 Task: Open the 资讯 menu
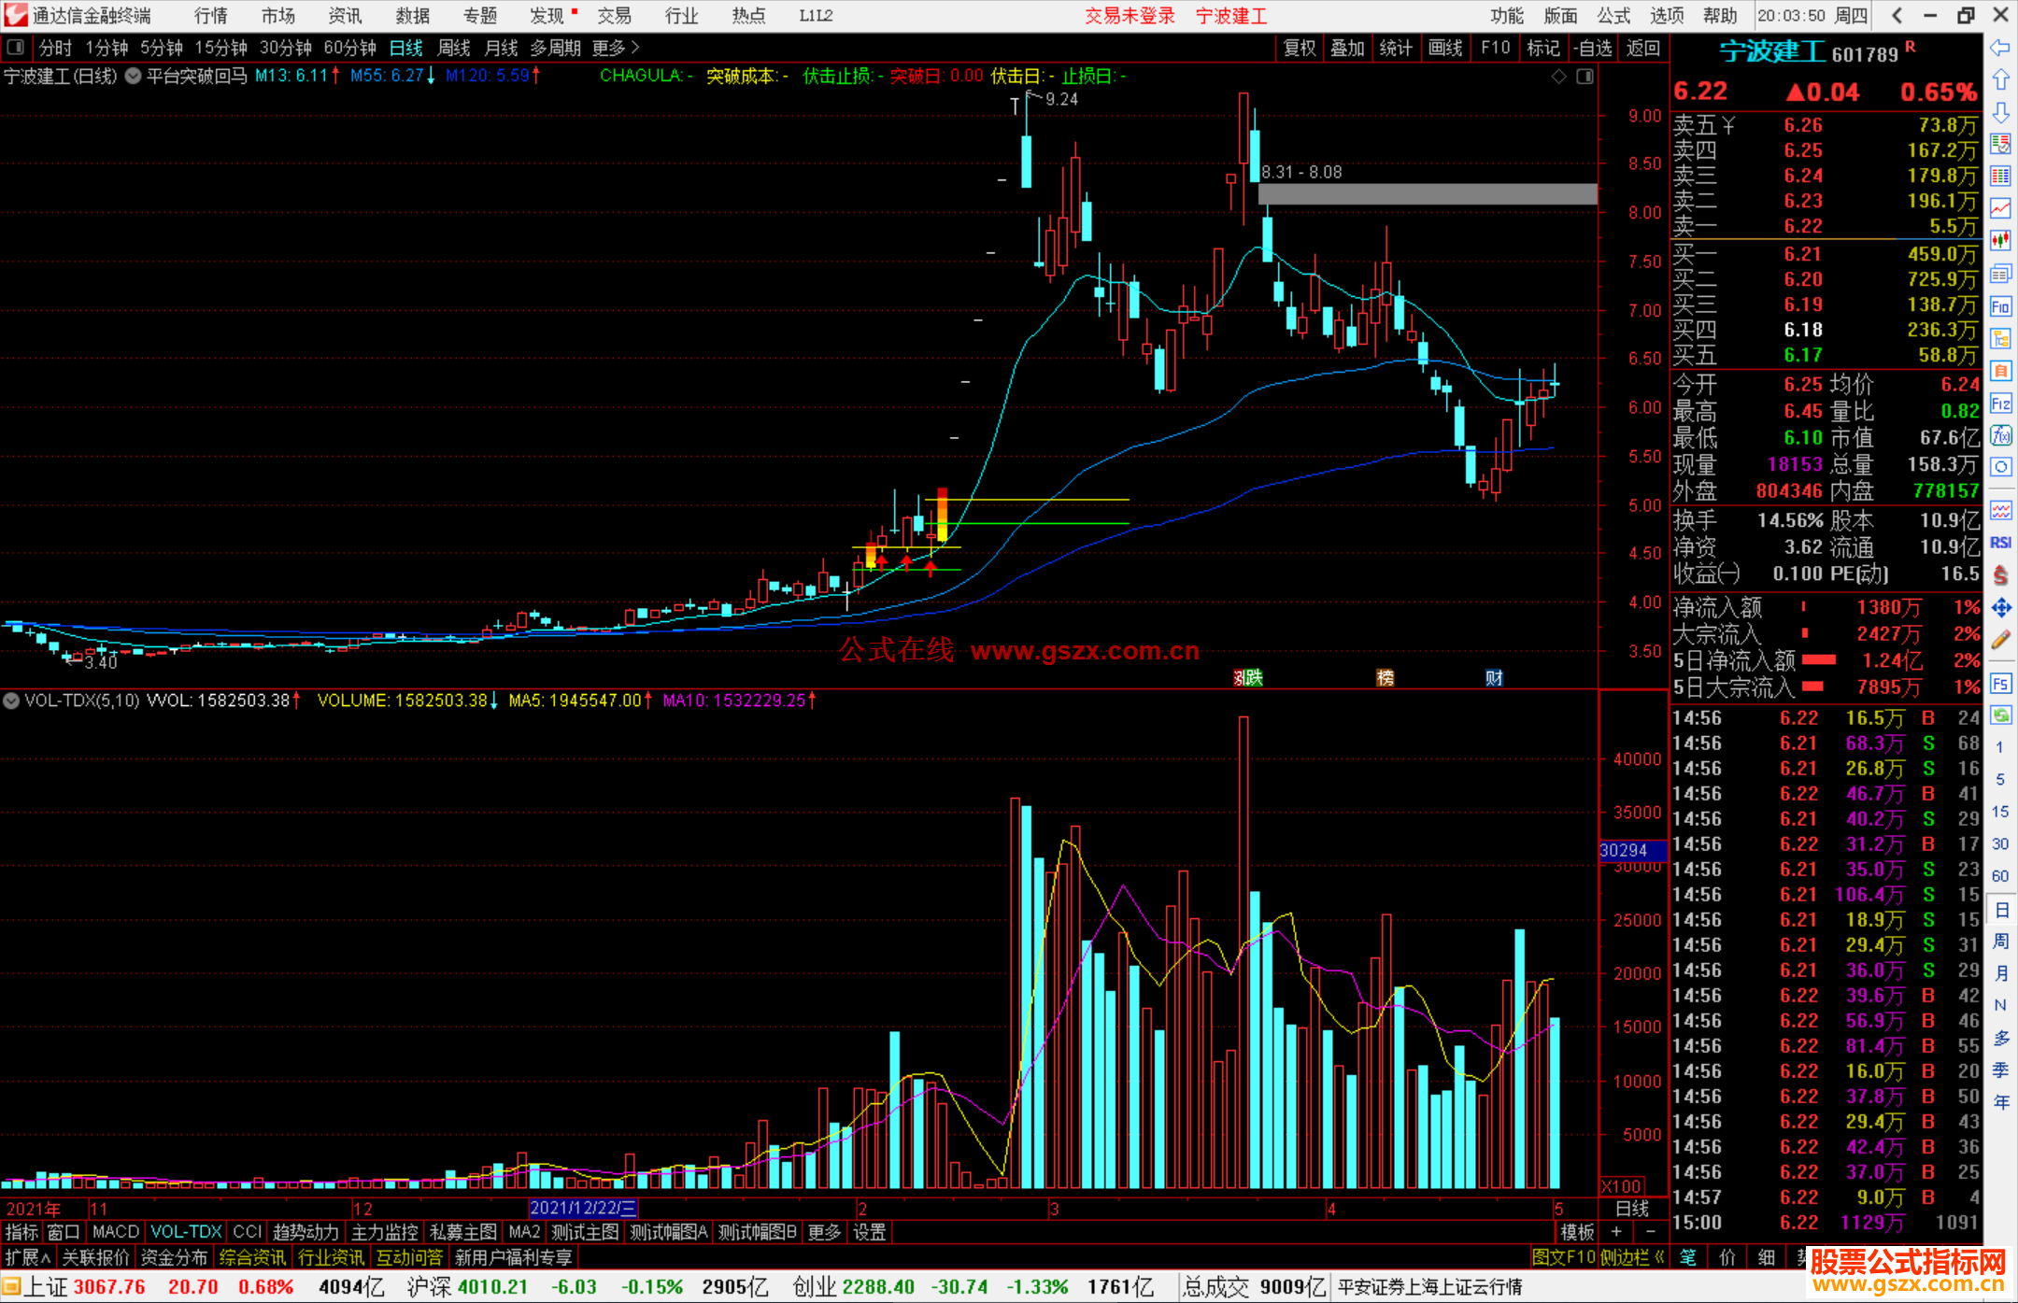tap(346, 15)
